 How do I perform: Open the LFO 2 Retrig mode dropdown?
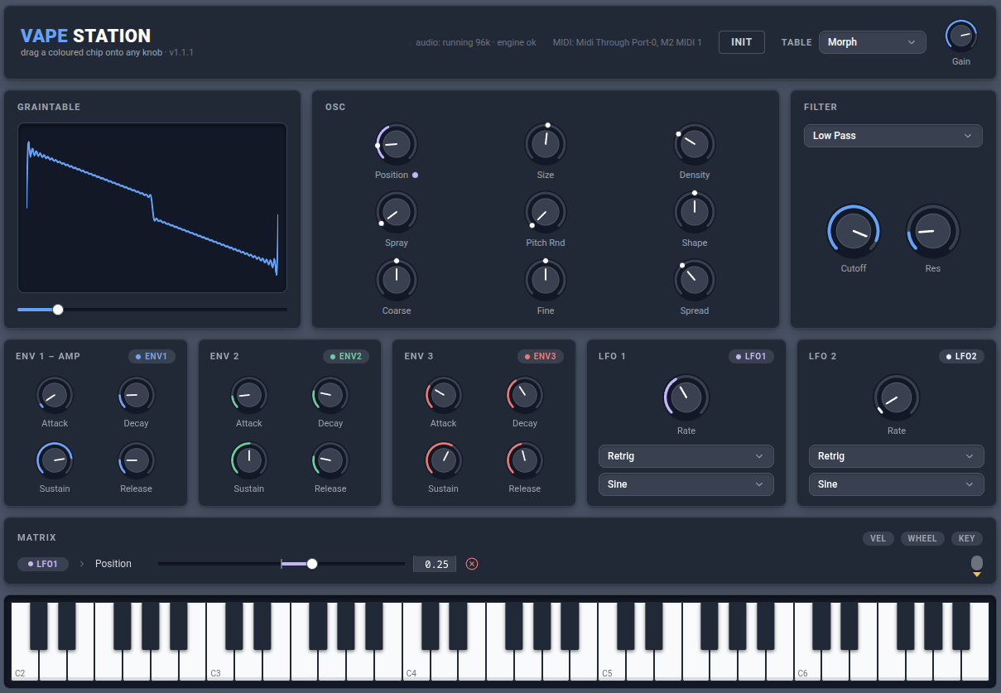pos(897,456)
